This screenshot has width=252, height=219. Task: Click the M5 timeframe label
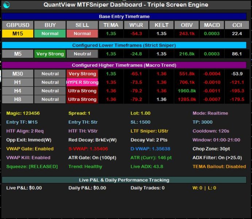(x=18, y=54)
